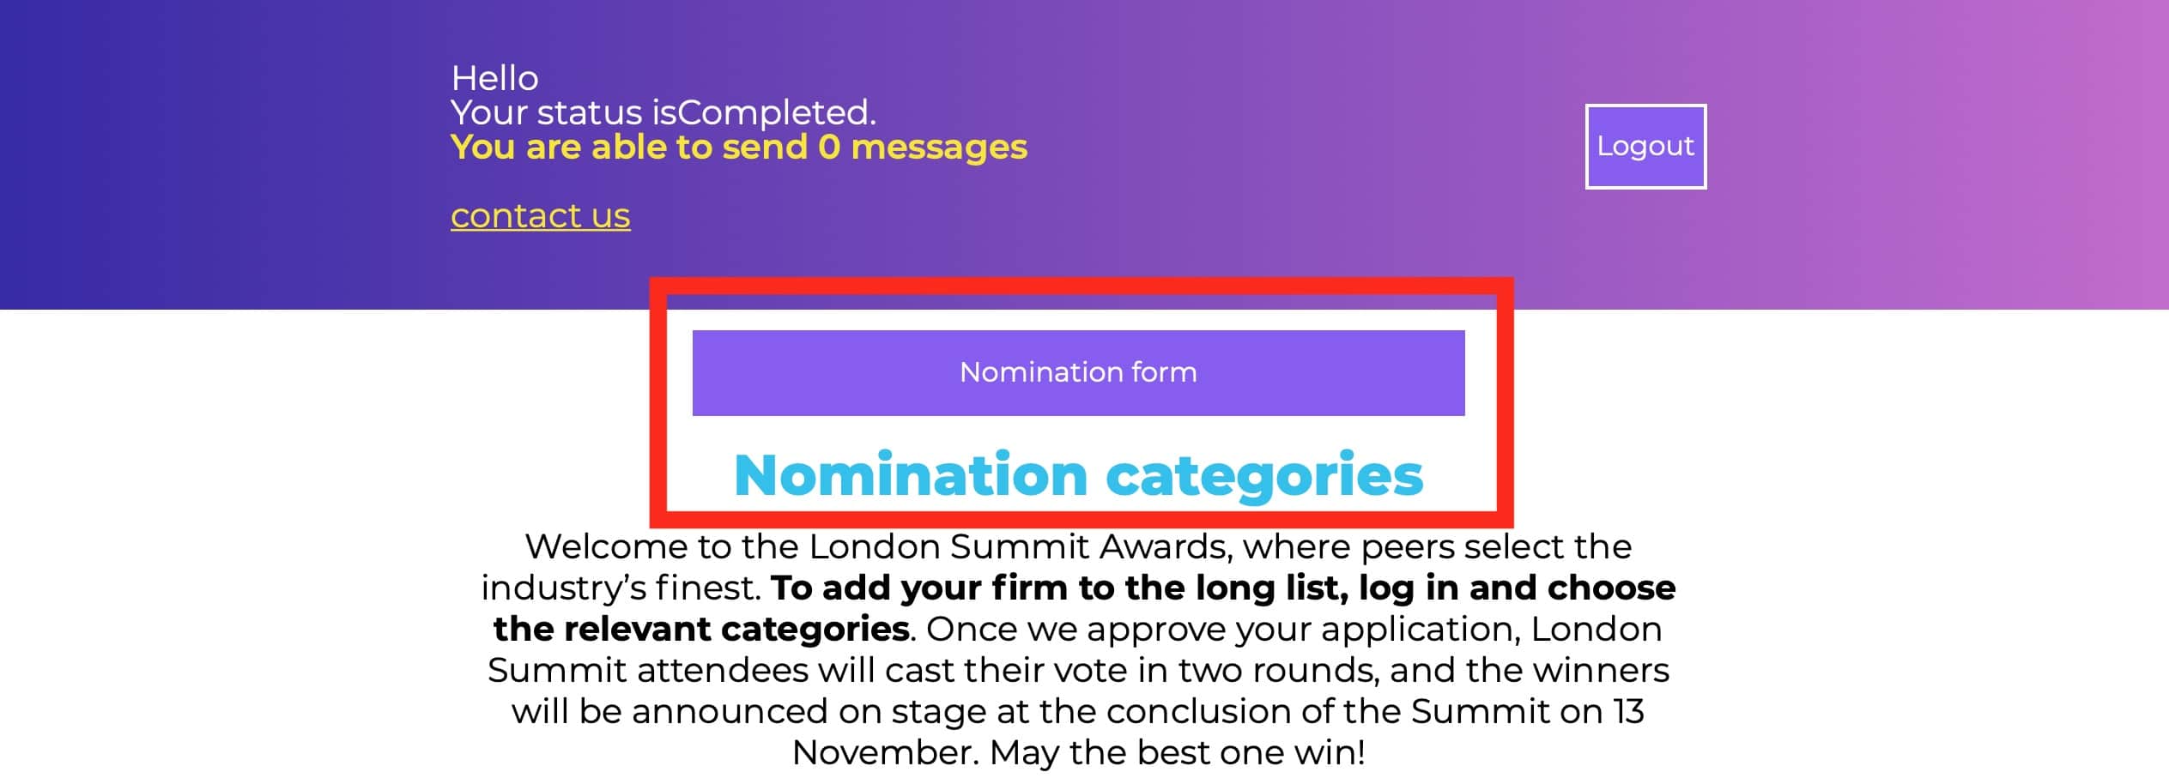2169x778 pixels.
Task: Open the Nomination form button
Action: tap(1078, 373)
